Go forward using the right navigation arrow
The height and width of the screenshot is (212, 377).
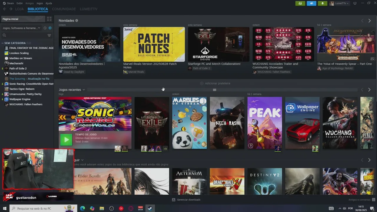pyautogui.click(x=11, y=9)
